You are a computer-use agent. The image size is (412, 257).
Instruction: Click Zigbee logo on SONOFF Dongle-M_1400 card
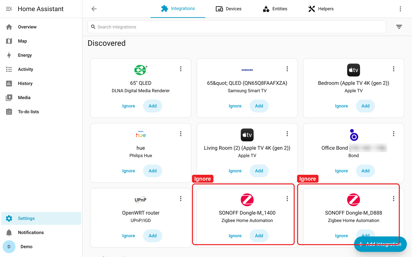[247, 200]
